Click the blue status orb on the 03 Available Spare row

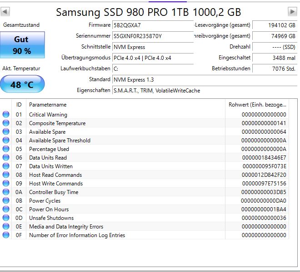[x=6, y=131]
